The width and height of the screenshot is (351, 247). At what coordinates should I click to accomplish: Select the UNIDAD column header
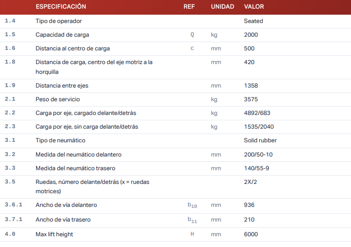point(222,7)
